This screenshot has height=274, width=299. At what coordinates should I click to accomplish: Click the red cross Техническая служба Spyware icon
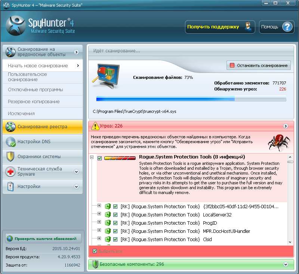tap(10, 172)
